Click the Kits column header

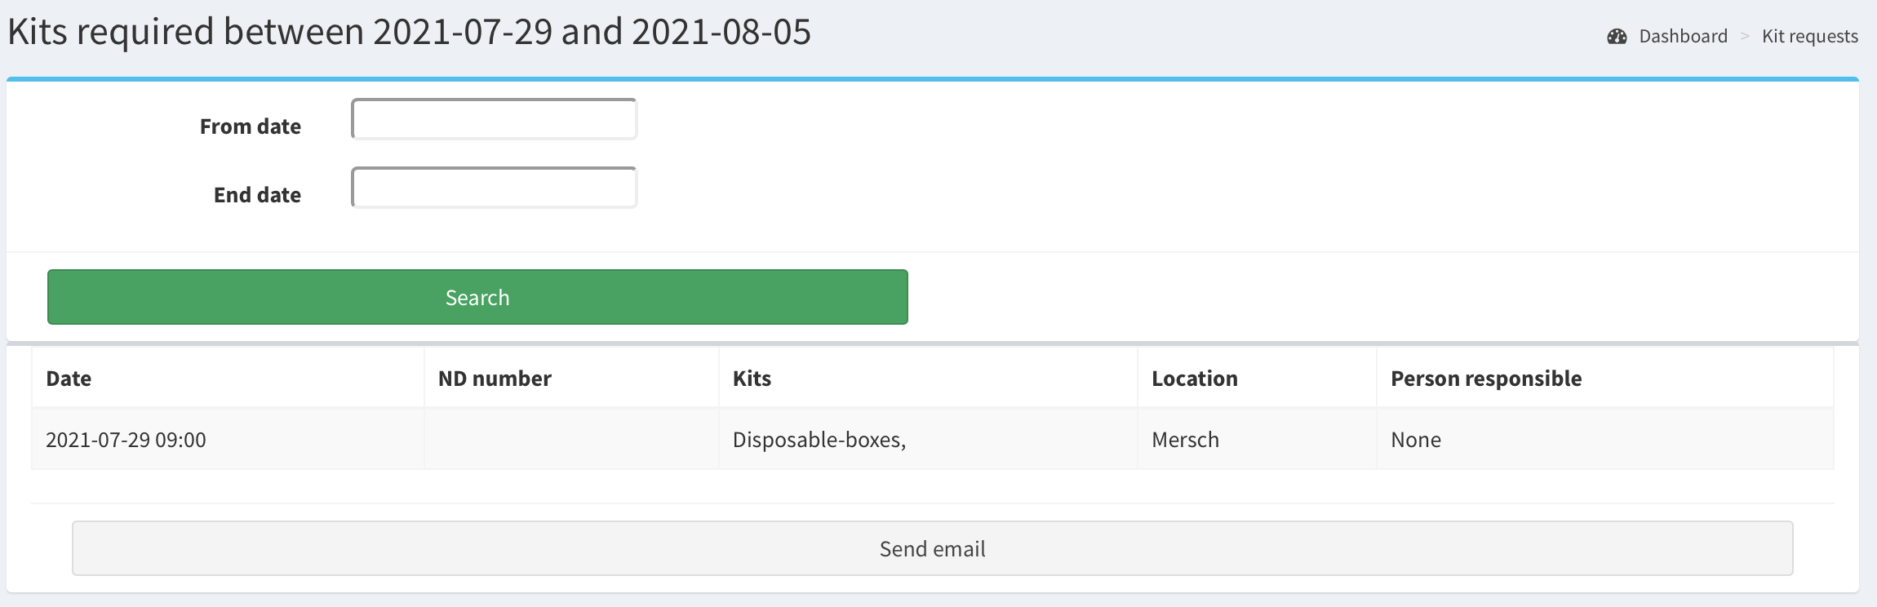752,379
